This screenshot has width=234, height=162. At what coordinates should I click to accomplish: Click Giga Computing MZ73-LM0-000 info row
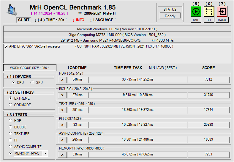click(117, 34)
